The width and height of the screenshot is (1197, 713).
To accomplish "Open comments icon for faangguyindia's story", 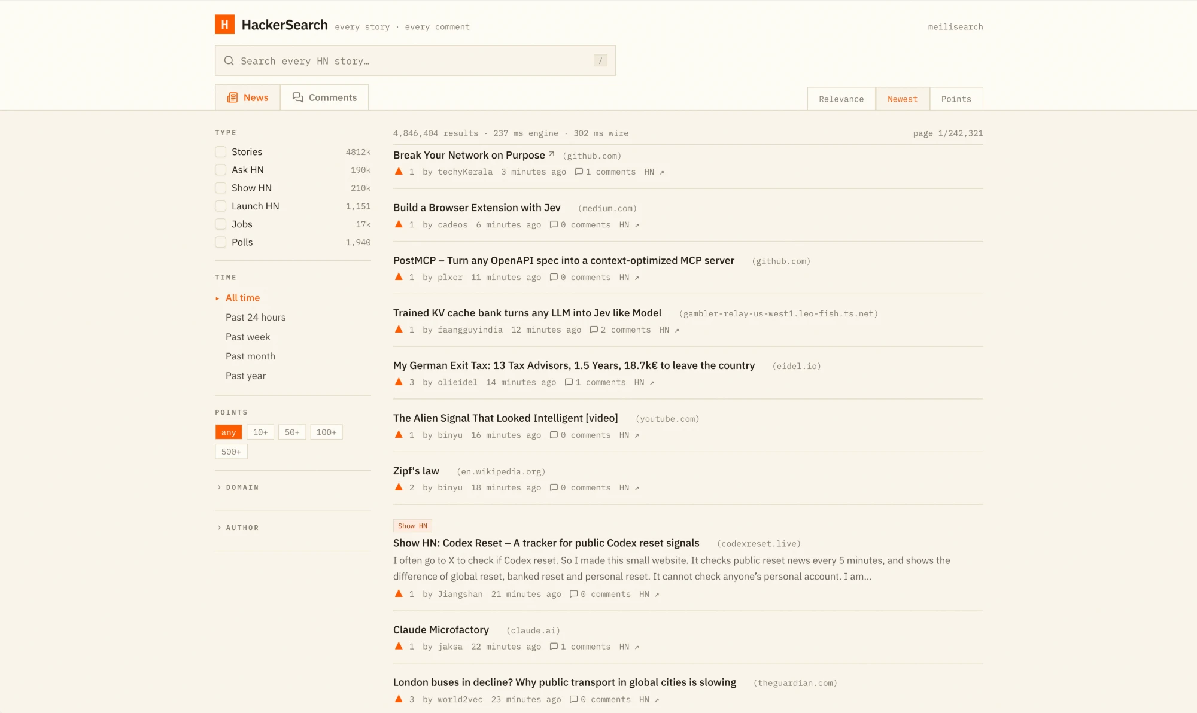I will coord(594,330).
